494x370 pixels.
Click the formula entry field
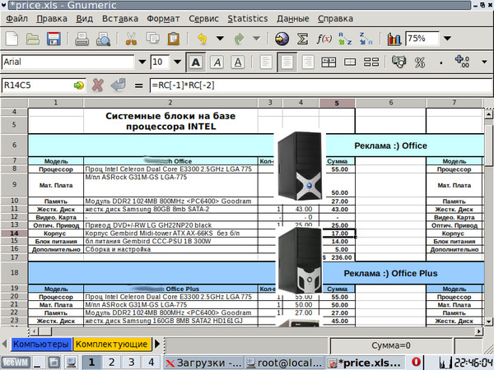point(319,86)
